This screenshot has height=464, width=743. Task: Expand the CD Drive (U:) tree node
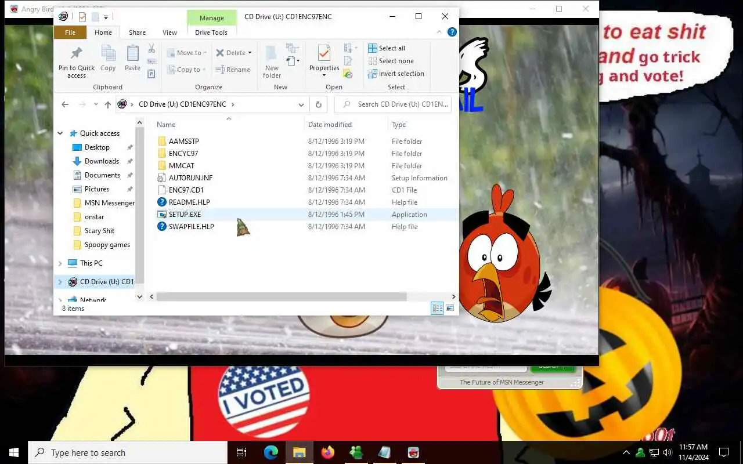pos(60,282)
